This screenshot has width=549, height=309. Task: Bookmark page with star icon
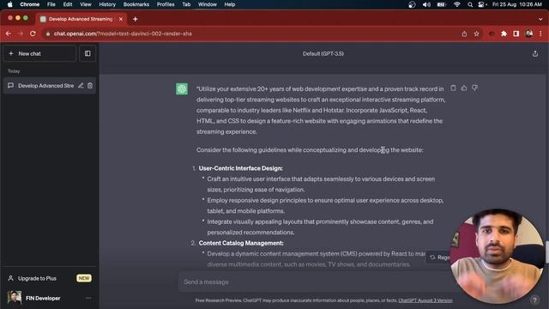[x=476, y=33]
